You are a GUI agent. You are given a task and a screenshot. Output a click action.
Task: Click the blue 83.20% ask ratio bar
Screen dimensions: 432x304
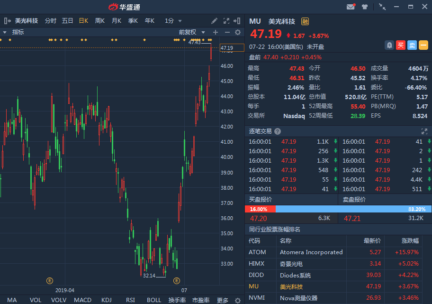[x=353, y=209]
